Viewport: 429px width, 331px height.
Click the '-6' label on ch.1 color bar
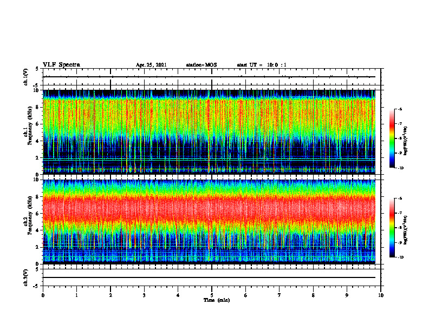[400, 109]
